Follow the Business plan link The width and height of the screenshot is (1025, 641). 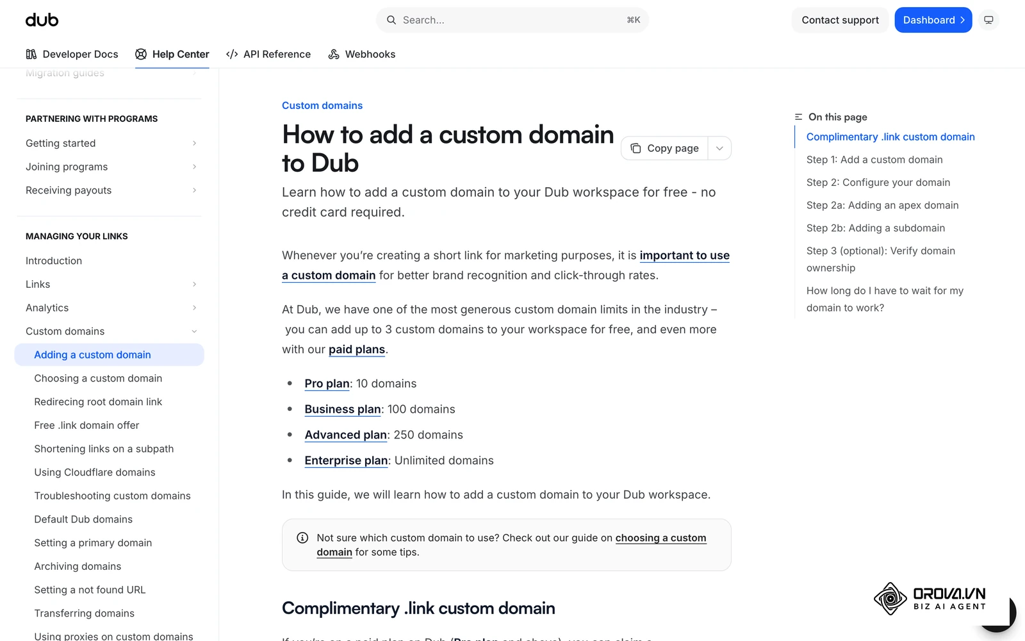pyautogui.click(x=343, y=409)
